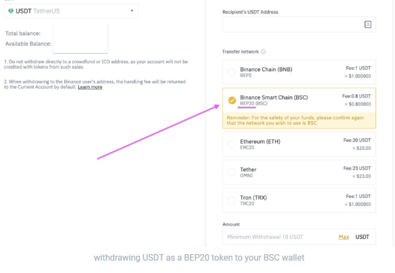Open the address book icon in recipient field

tap(368, 24)
